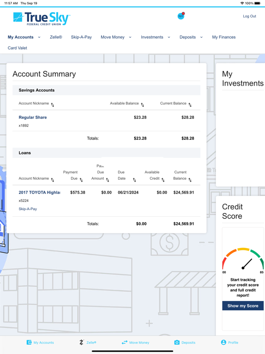
Task: Click the My Investments panel heading
Action: tap(243, 78)
